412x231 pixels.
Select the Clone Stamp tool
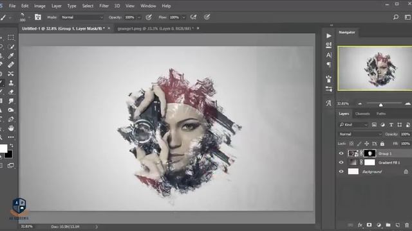point(11,83)
